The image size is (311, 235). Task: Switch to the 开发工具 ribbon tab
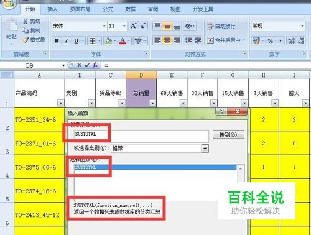[x=203, y=9]
